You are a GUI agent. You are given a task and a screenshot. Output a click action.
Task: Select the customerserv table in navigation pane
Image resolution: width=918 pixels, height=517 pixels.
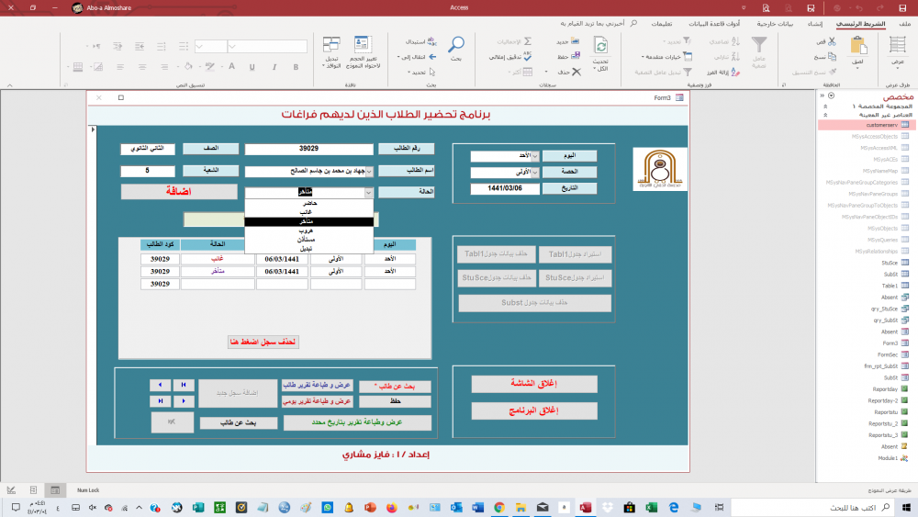point(868,125)
